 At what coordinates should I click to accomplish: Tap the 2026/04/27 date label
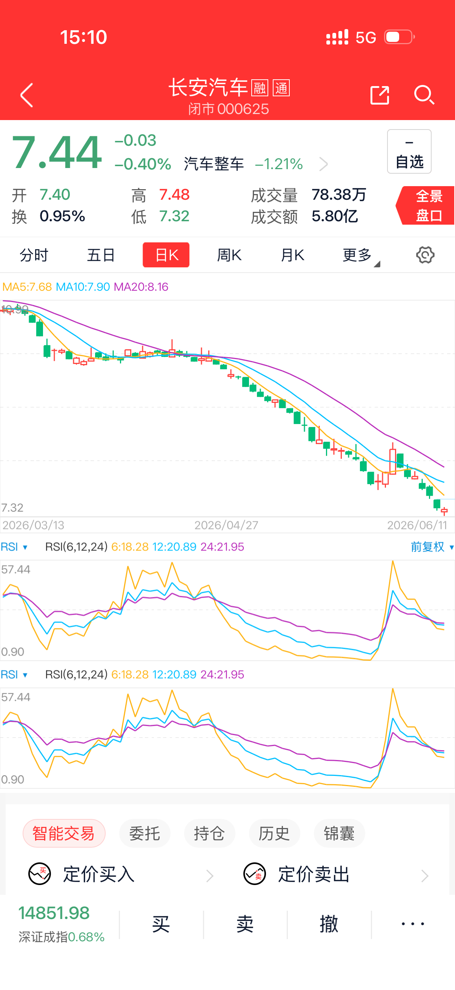click(226, 525)
